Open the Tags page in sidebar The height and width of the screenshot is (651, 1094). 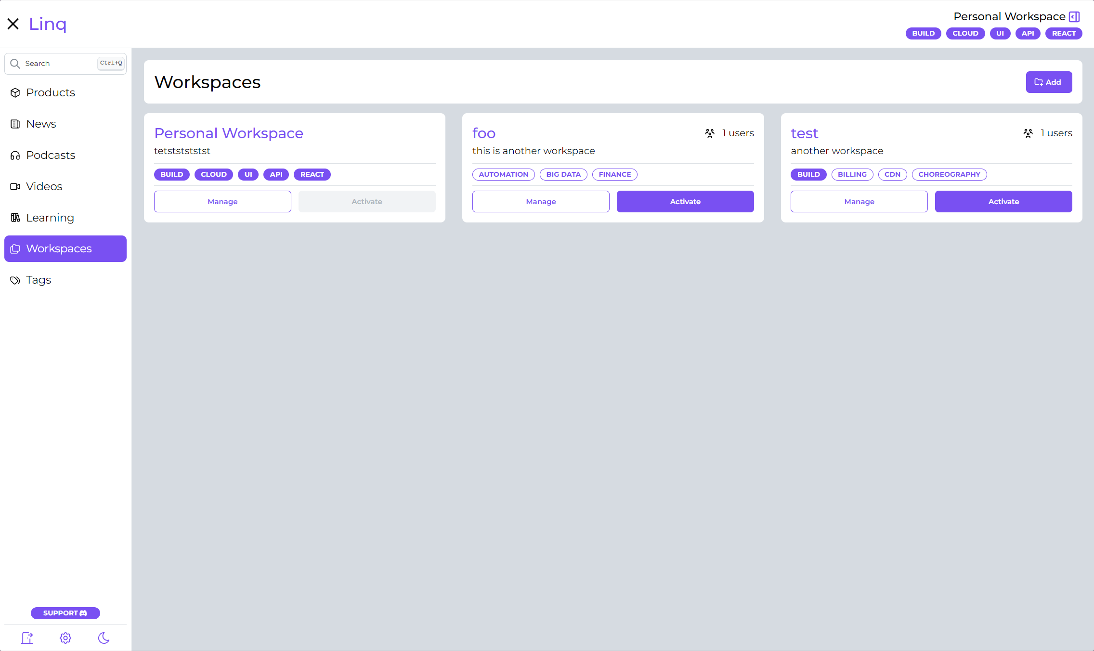point(39,280)
